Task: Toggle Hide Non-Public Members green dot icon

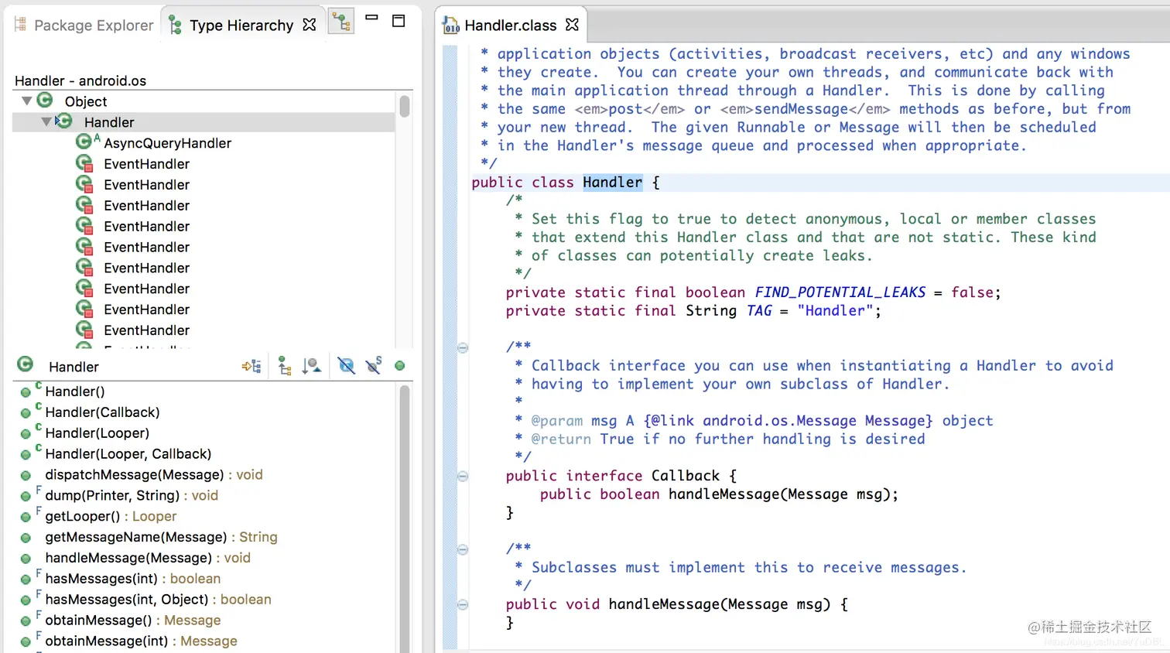Action: [x=400, y=366]
